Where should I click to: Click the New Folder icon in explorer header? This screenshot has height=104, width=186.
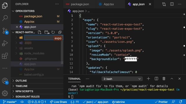(x=47, y=32)
